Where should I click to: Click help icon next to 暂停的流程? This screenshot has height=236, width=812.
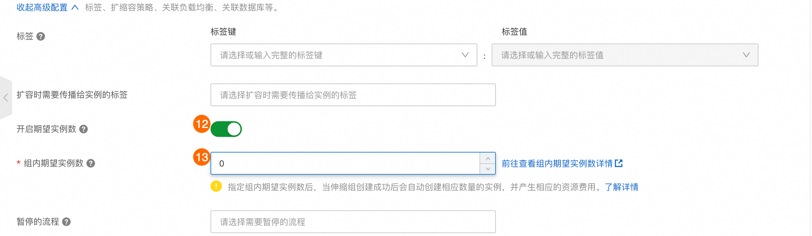coord(66,222)
